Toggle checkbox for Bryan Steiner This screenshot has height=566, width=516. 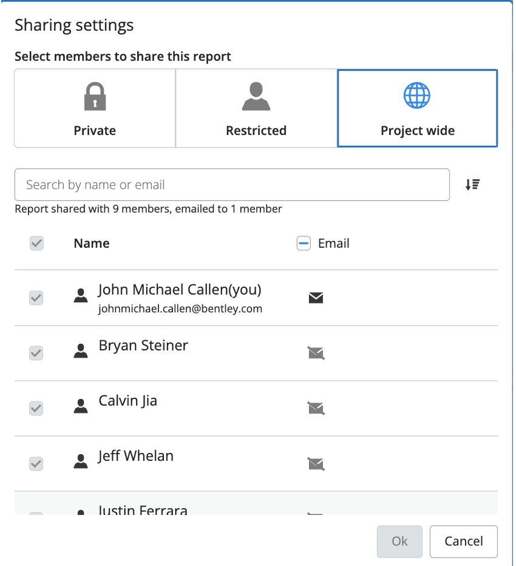37,353
